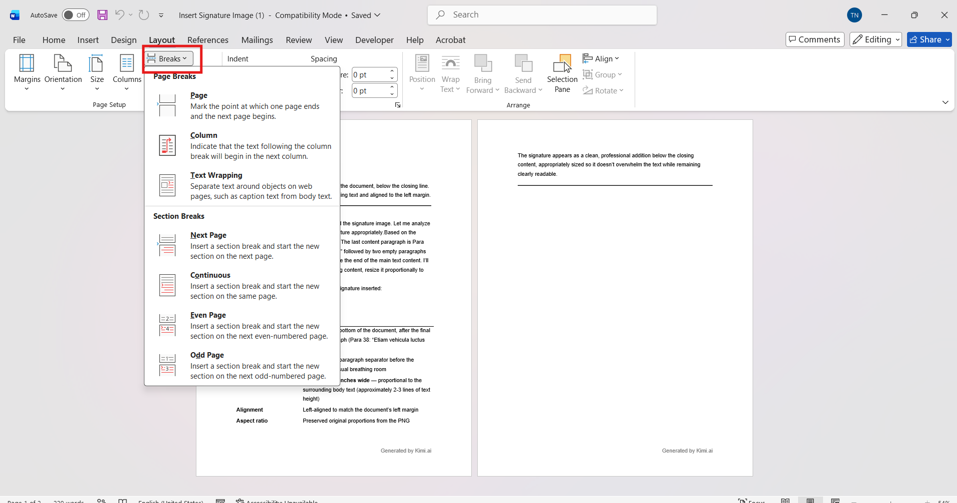Open the Margins gallery
This screenshot has width=957, height=503.
coord(27,72)
